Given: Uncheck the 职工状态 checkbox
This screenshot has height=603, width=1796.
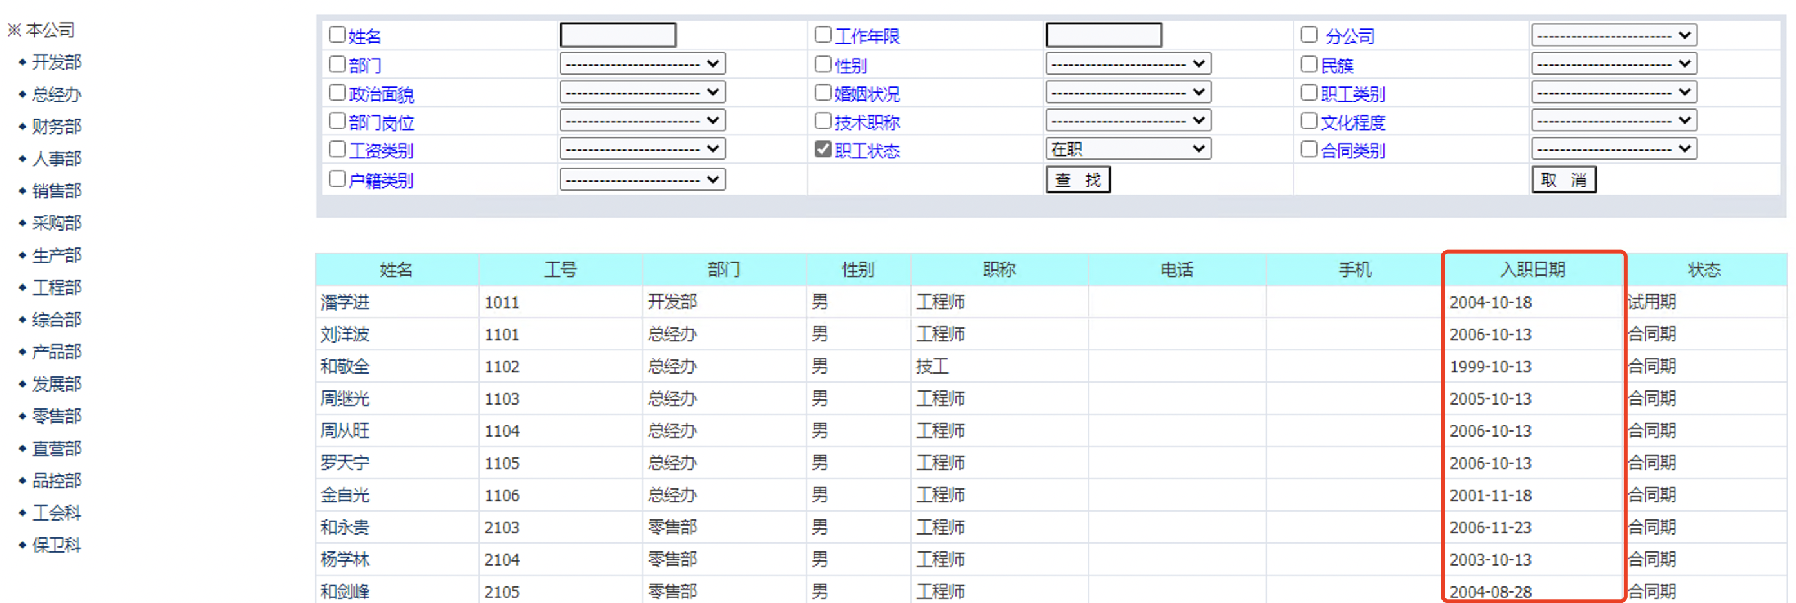Looking at the screenshot, I should [x=823, y=150].
